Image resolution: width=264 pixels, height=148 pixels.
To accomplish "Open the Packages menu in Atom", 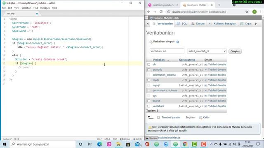I will 45,8.
